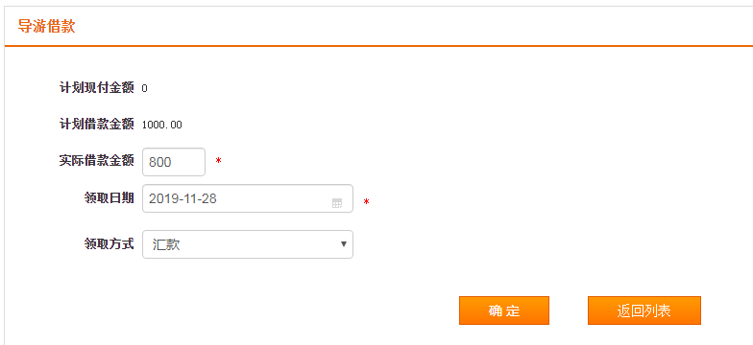Click the red asterisk beside 实际借款金额
This screenshot has width=753, height=345.
(219, 161)
